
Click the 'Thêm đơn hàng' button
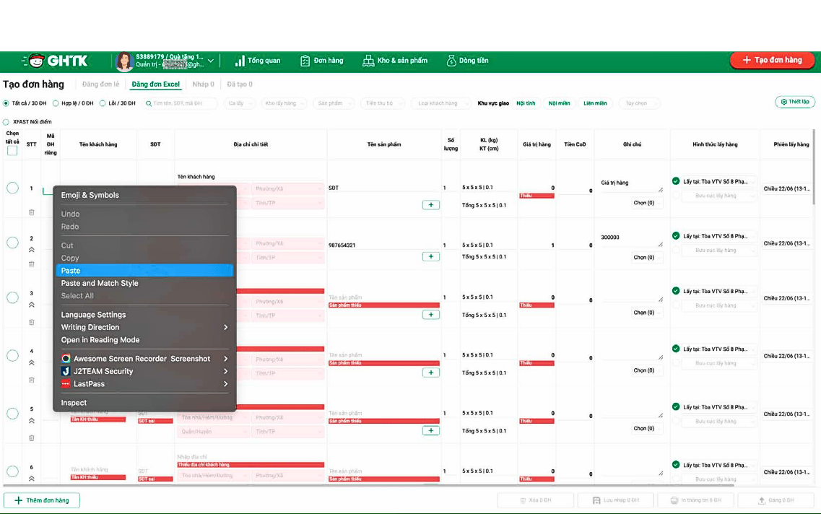pyautogui.click(x=41, y=500)
